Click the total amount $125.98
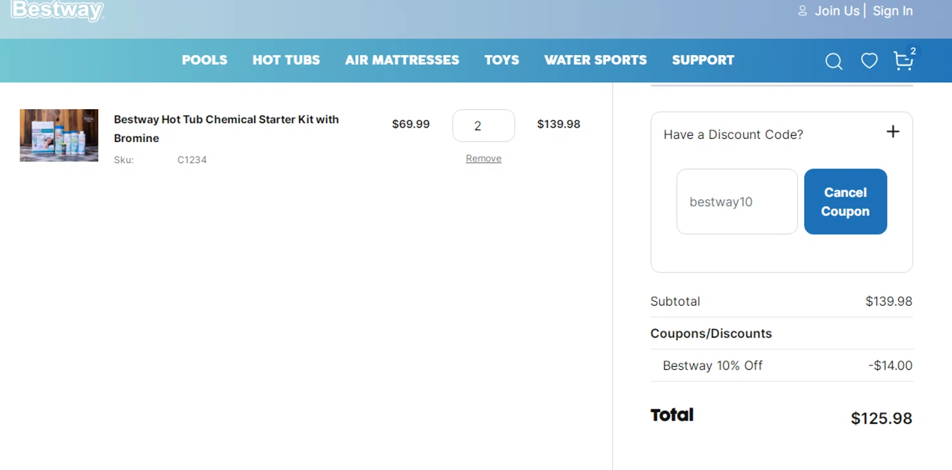The width and height of the screenshot is (952, 470). tap(882, 418)
